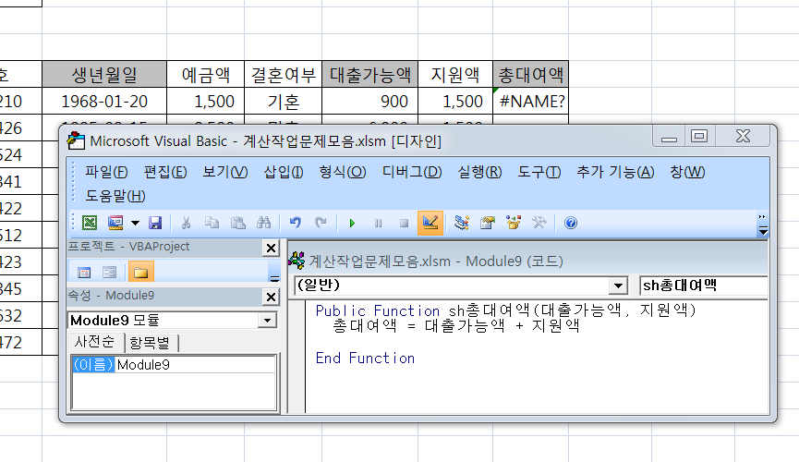Click the Find binoculars icon
This screenshot has height=462, width=799.
pyautogui.click(x=262, y=223)
